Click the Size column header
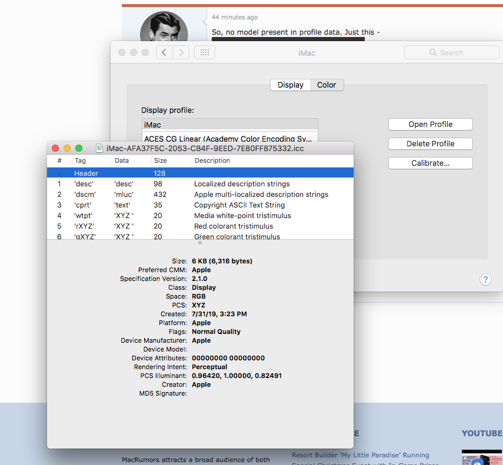Viewport: 503px width, 465px height. [172, 160]
